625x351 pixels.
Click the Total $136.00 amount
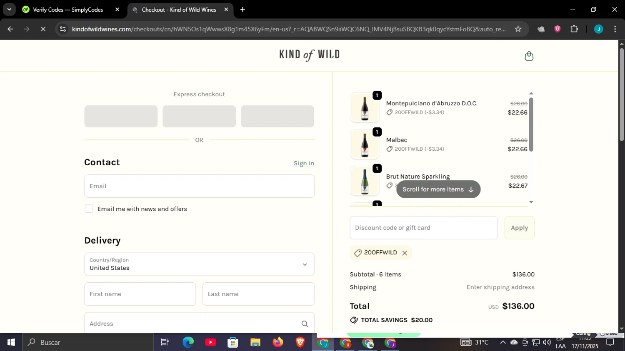518,306
